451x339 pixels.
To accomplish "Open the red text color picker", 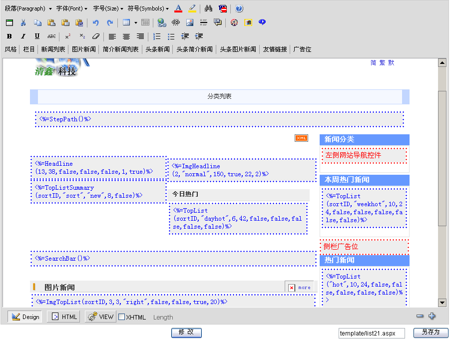I will (x=178, y=8).
